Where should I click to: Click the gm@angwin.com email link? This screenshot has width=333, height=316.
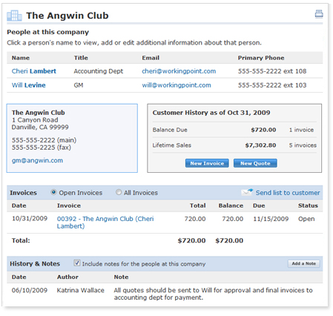click(37, 160)
